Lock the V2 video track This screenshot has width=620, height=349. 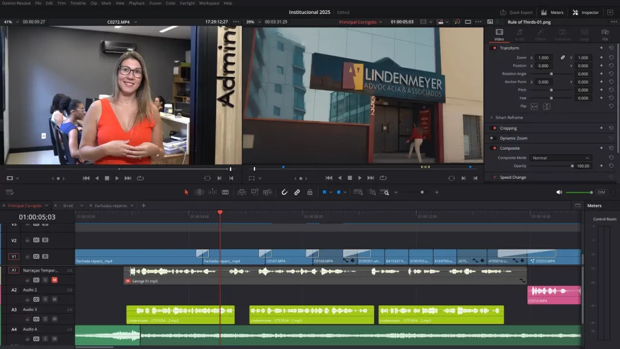27,240
